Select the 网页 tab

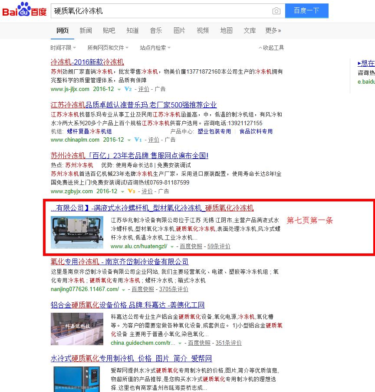[x=62, y=30]
